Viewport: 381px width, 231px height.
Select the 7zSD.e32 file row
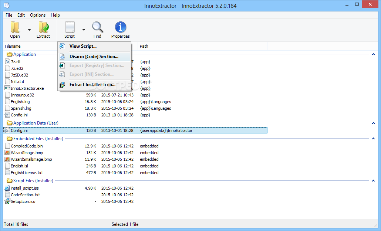pos(20,75)
